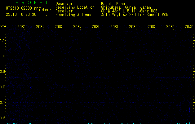The width and height of the screenshot is (195, 124).
Task: Click the 25.10.16 20:30 date stamp
Action: click(21, 14)
